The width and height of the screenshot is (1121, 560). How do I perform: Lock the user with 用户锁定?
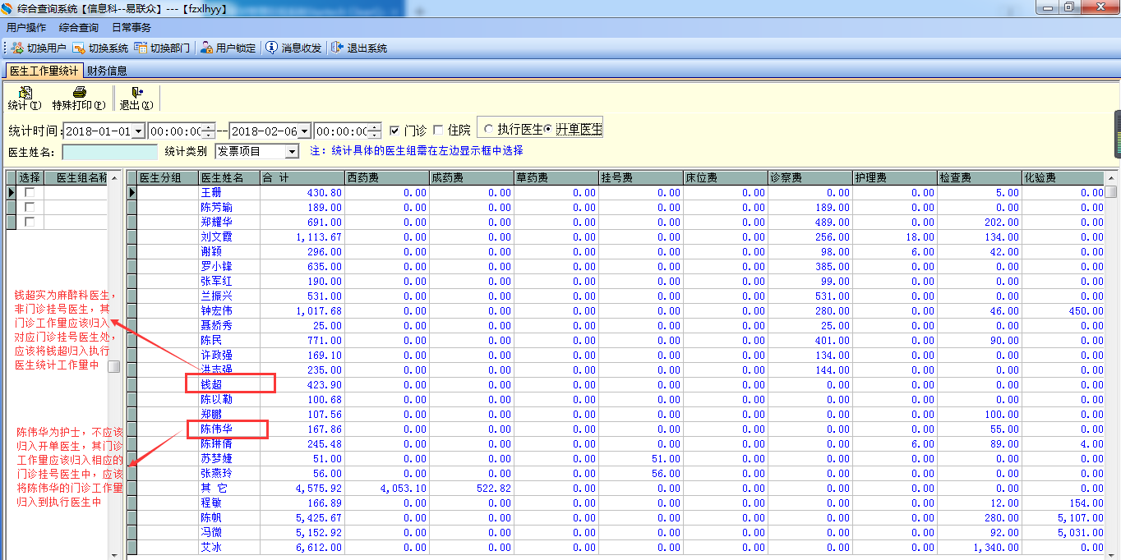tap(207, 48)
